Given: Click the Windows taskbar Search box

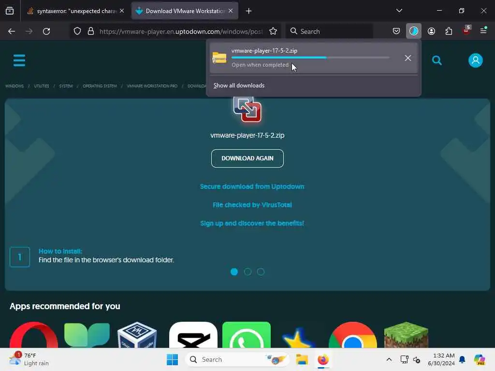Looking at the screenshot, I should (x=237, y=359).
